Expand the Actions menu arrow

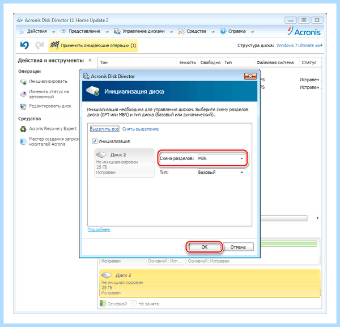(x=53, y=32)
